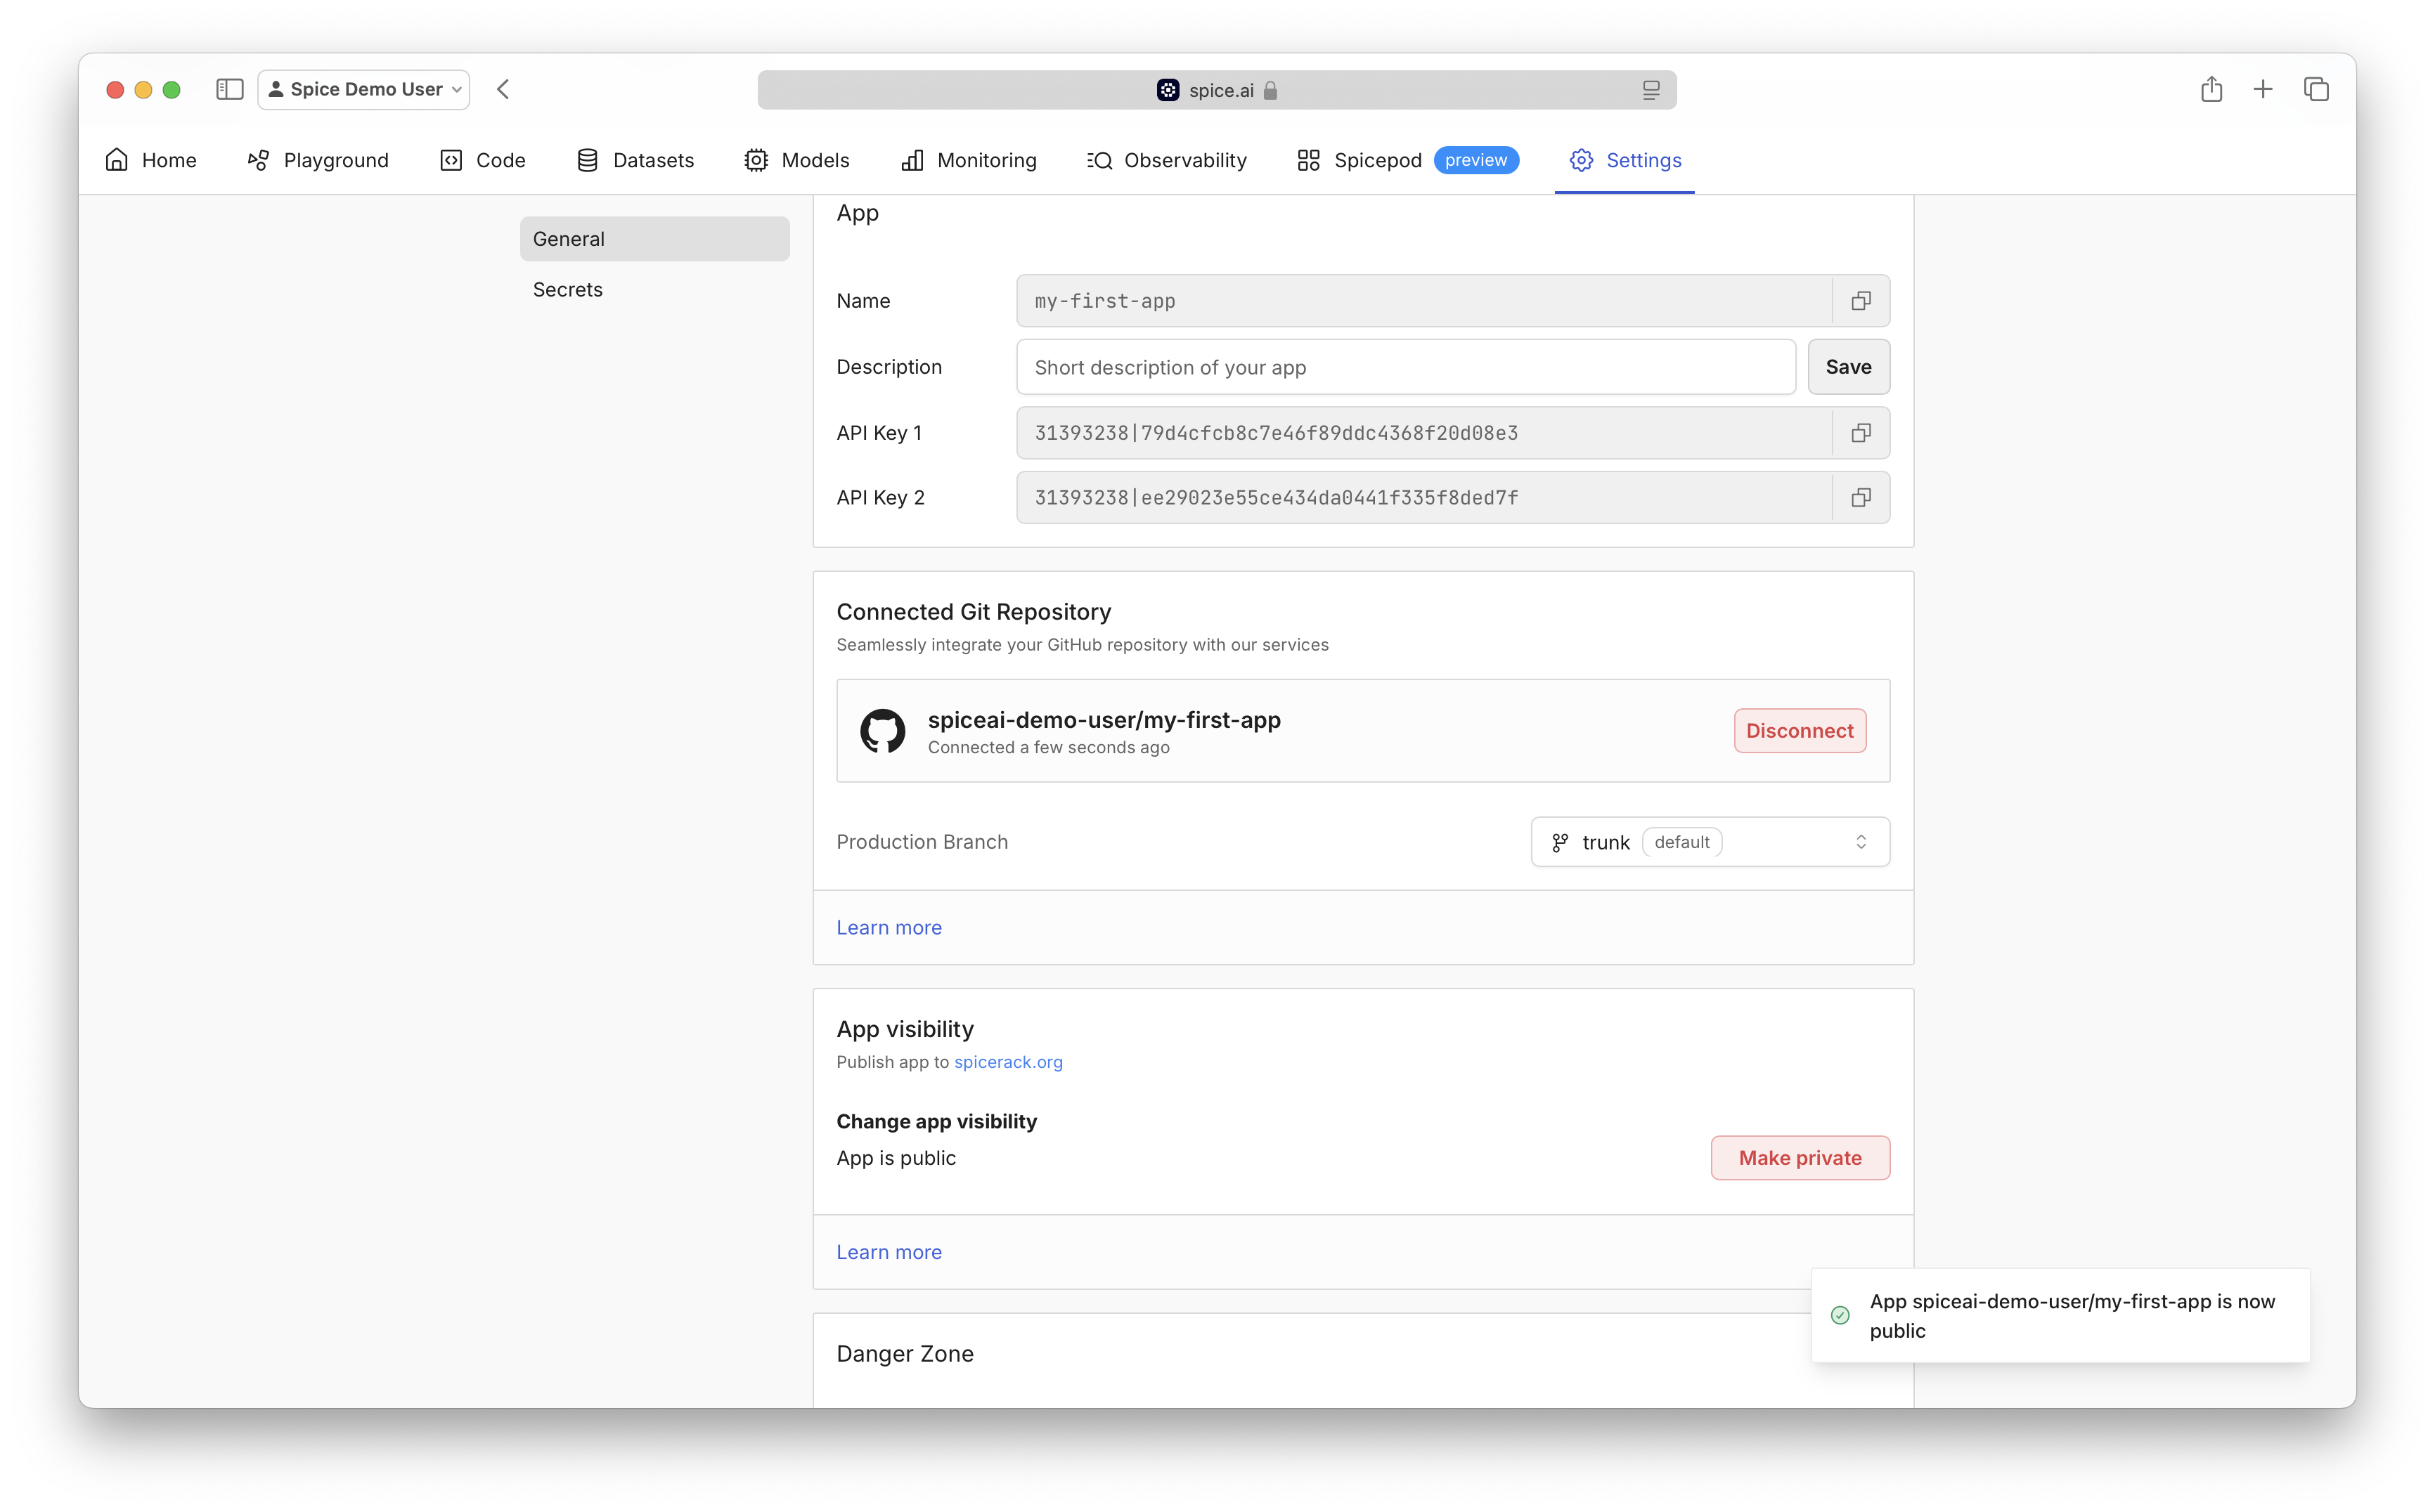Click the Datasets database icon
Image resolution: width=2435 pixels, height=1512 pixels.
tap(587, 160)
